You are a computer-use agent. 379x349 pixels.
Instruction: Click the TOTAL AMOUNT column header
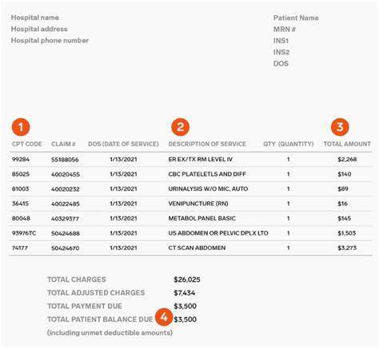tap(347, 144)
